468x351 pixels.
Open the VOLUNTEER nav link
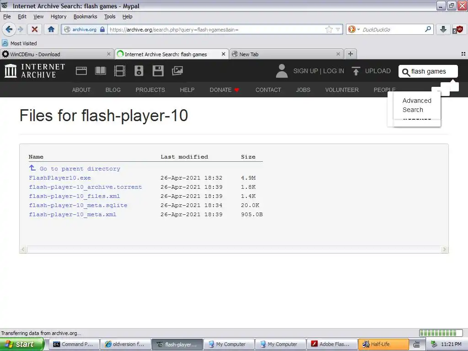pos(342,90)
